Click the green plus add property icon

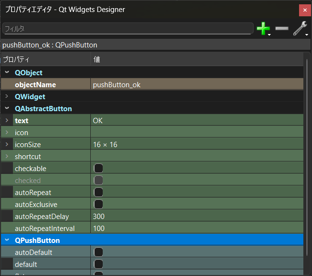point(263,29)
